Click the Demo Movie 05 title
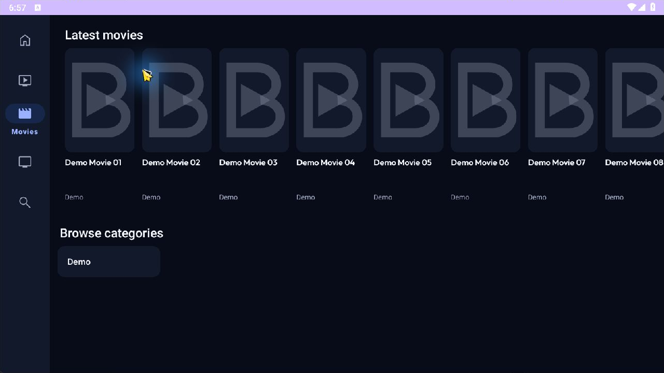This screenshot has height=373, width=664. click(x=403, y=163)
